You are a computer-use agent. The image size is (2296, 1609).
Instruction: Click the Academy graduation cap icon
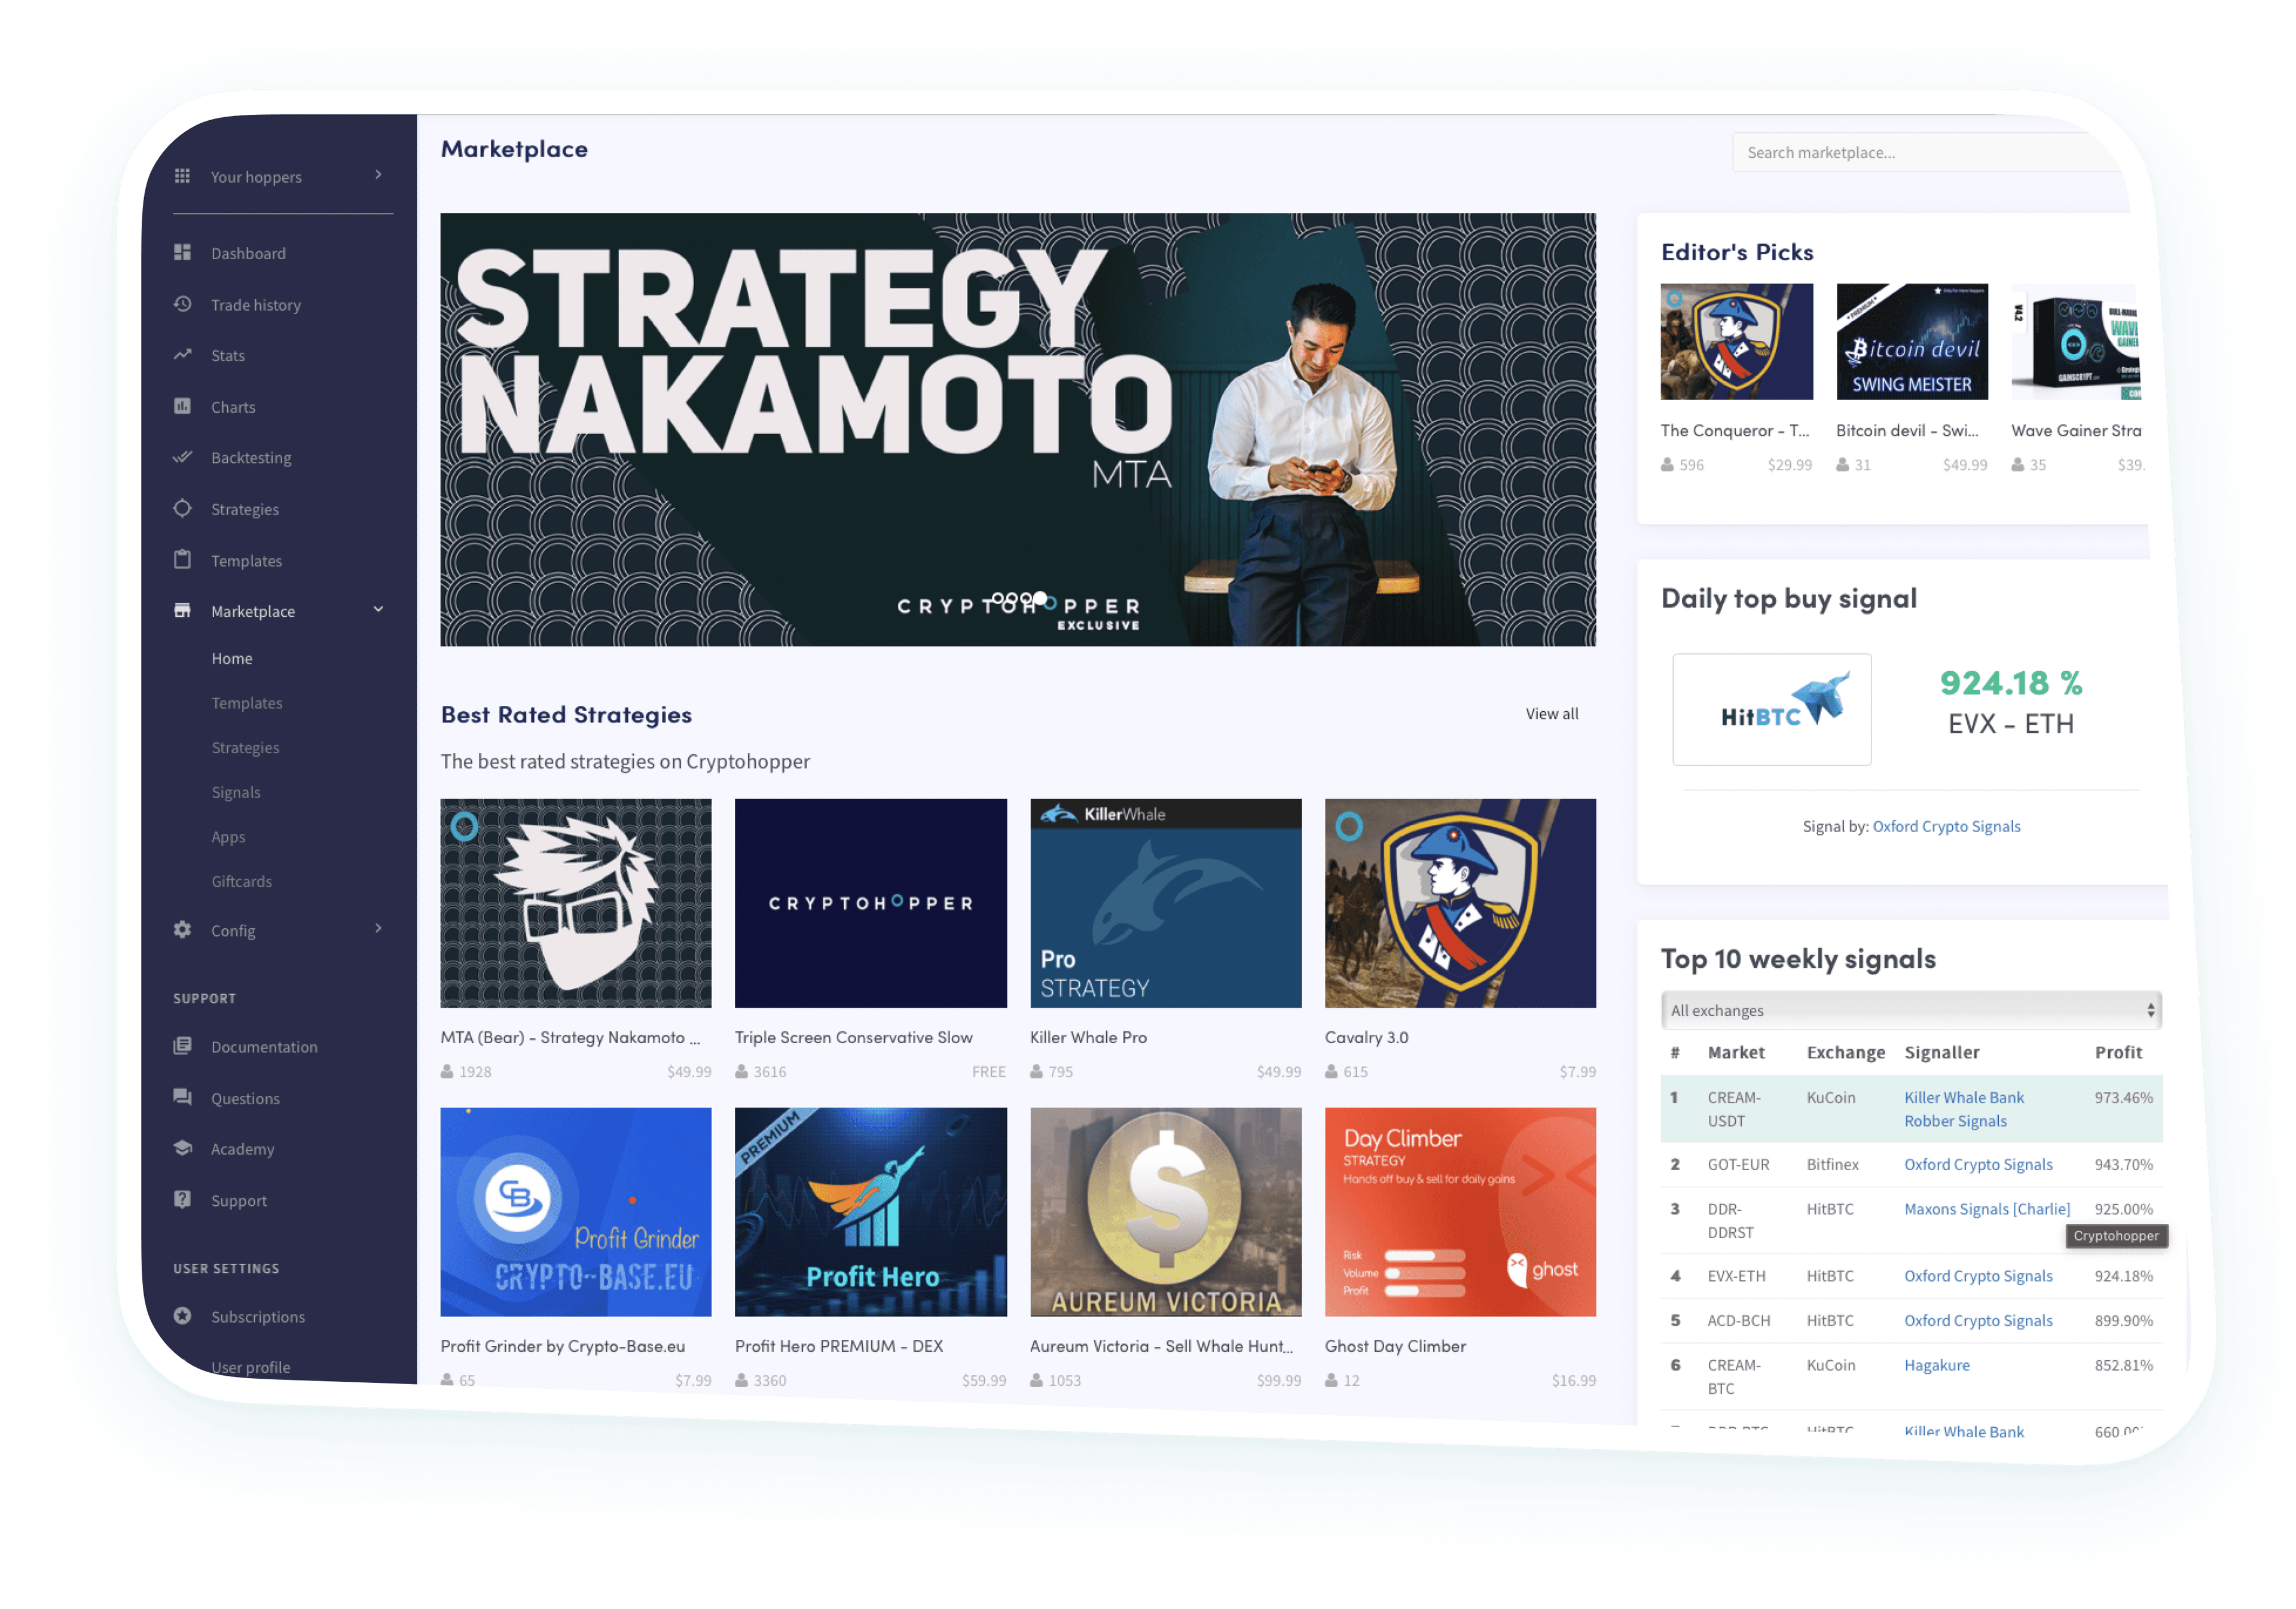[x=182, y=1148]
